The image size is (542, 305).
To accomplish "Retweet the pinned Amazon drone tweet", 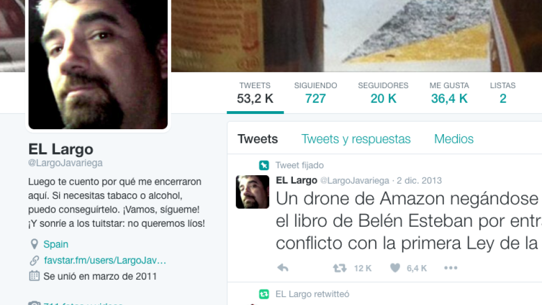I will (x=340, y=268).
